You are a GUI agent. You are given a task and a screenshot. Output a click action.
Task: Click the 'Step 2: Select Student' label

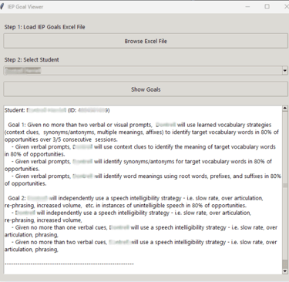[x=32, y=59]
